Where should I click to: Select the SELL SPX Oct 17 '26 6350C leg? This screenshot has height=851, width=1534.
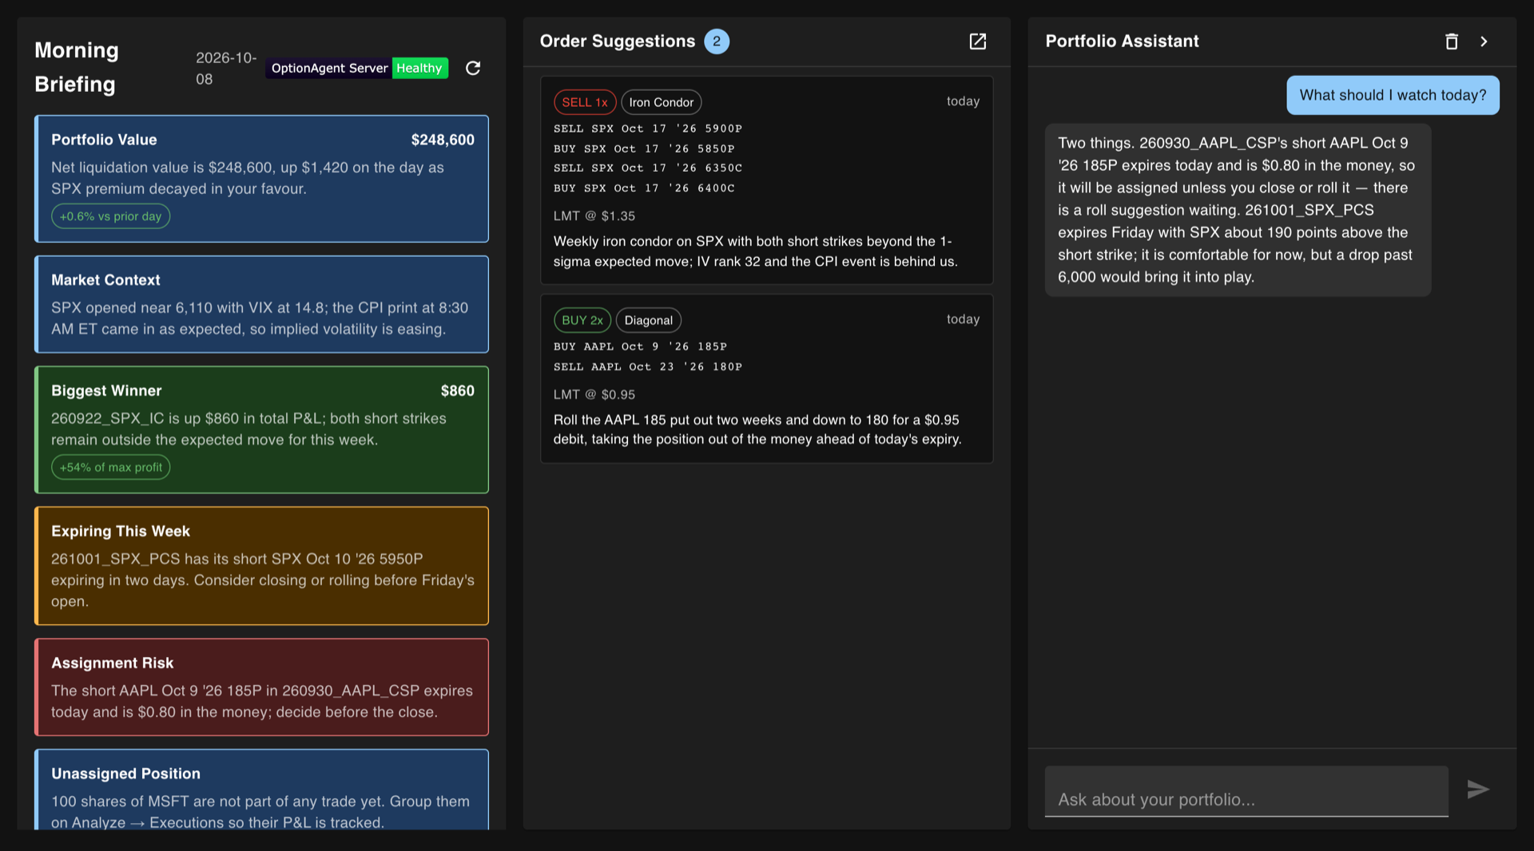(x=648, y=168)
